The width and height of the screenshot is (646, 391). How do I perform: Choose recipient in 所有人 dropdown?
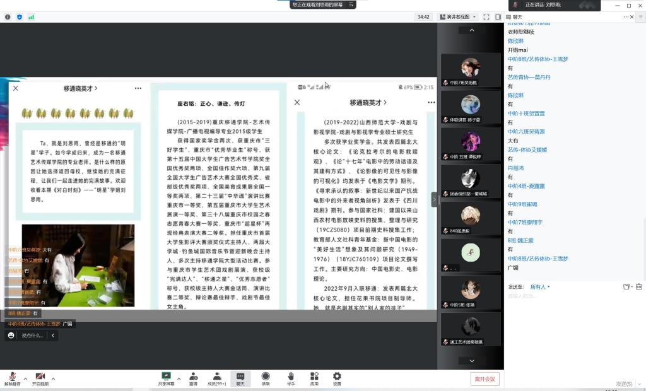(540, 287)
